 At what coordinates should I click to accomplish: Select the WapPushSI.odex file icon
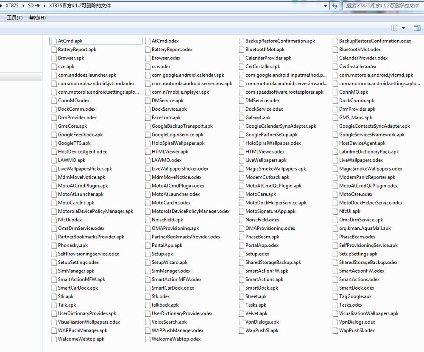click(x=335, y=331)
